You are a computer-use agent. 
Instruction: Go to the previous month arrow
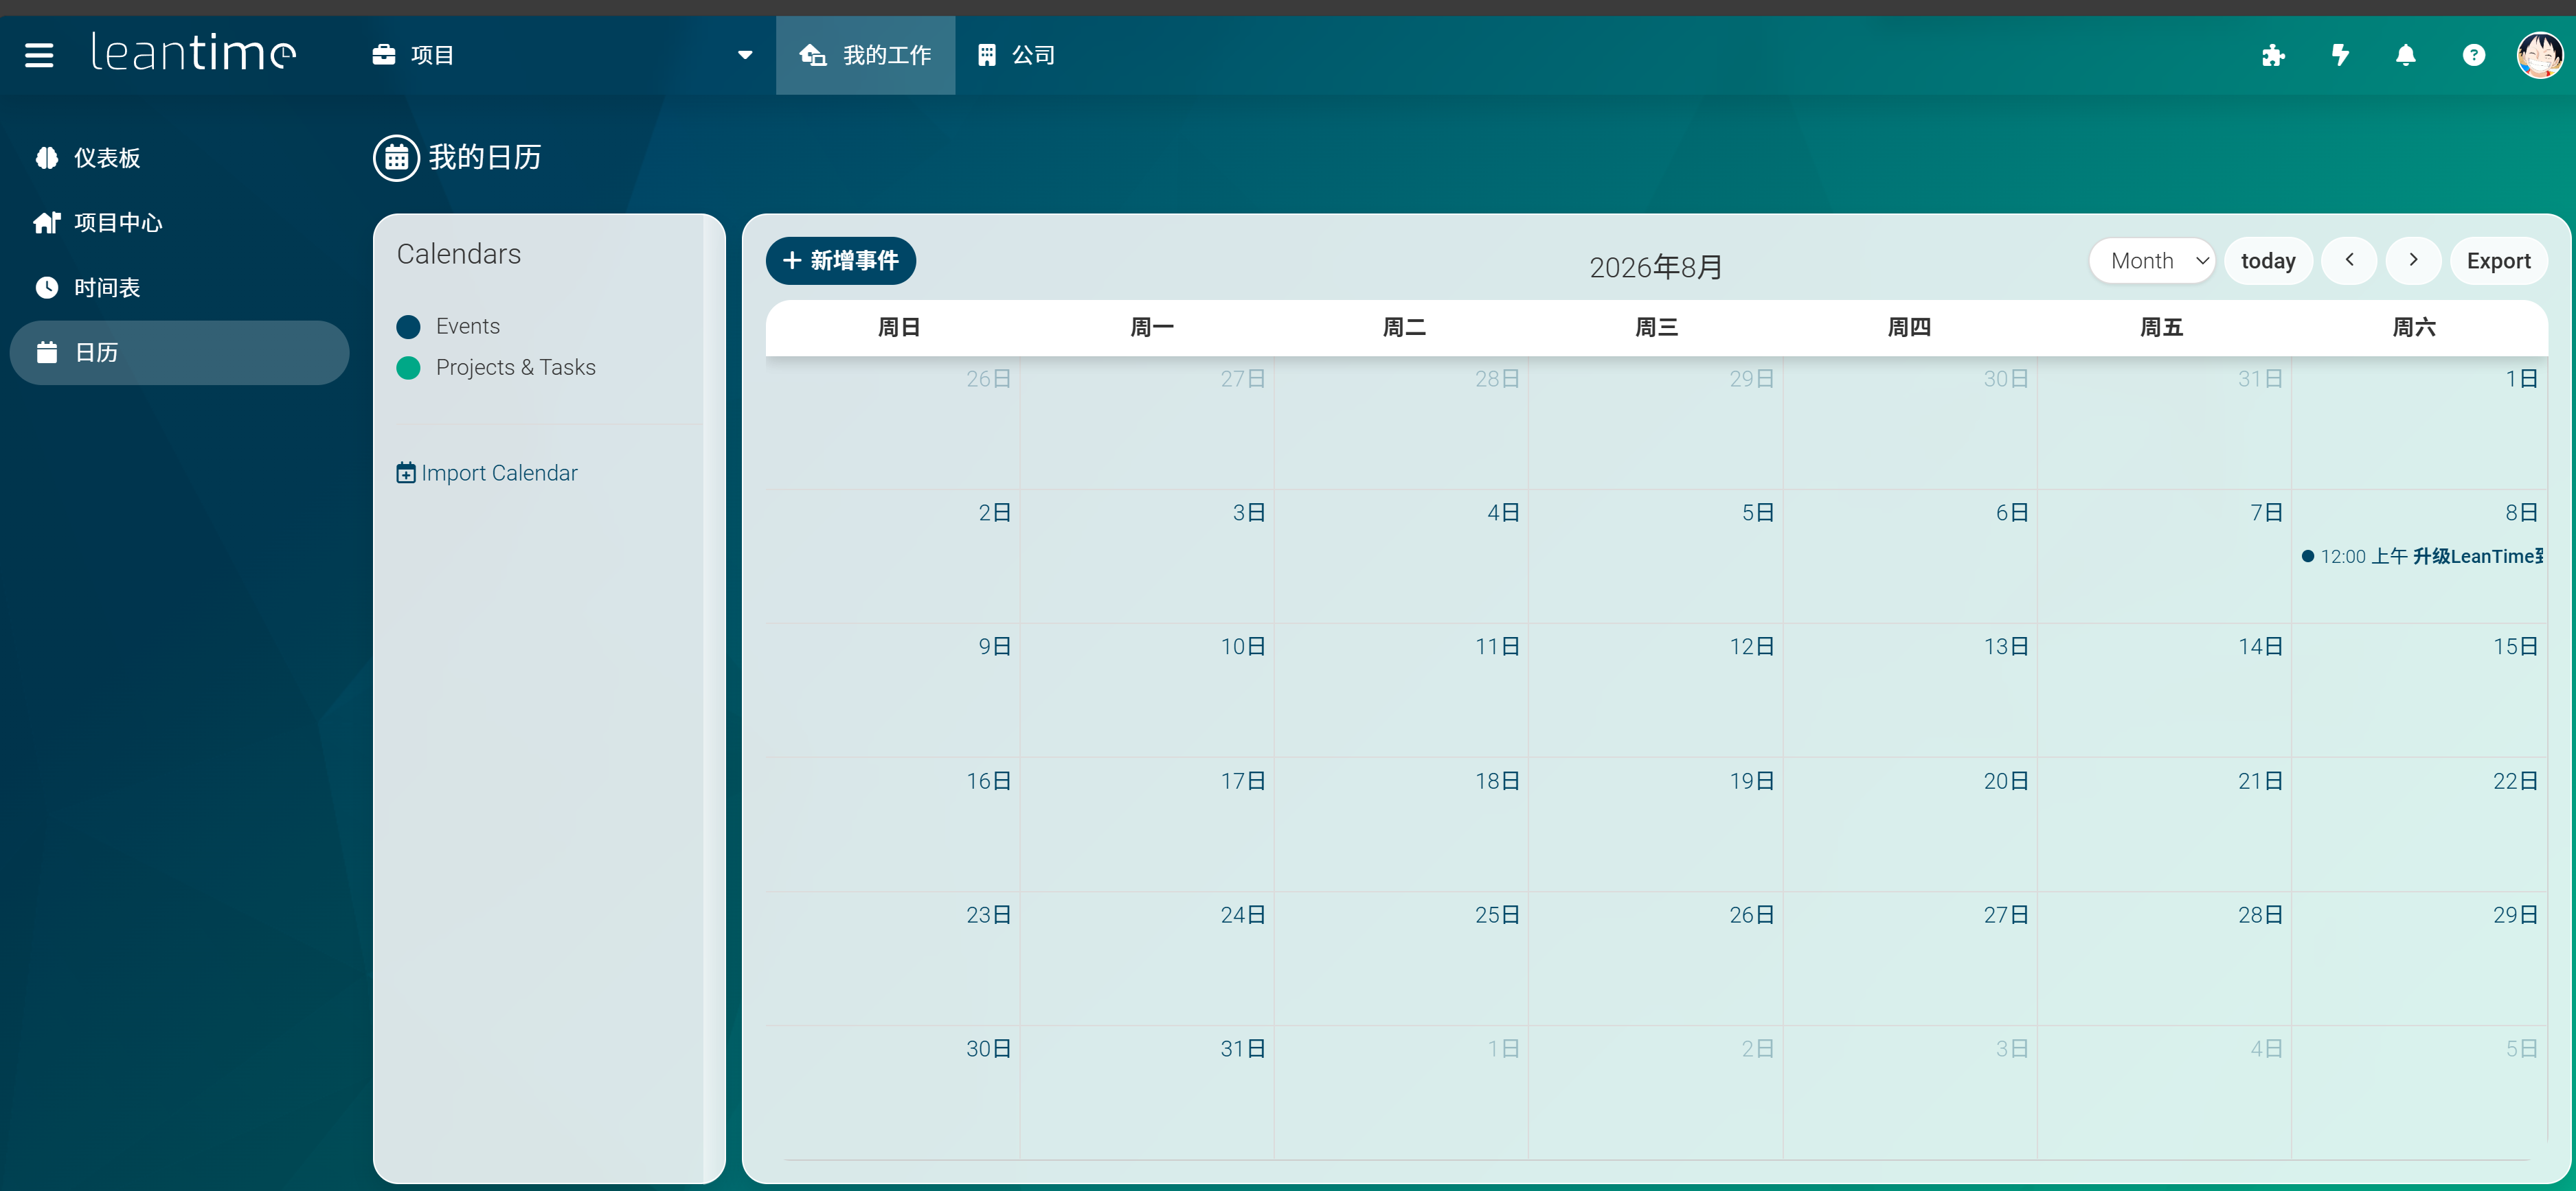pyautogui.click(x=2349, y=261)
